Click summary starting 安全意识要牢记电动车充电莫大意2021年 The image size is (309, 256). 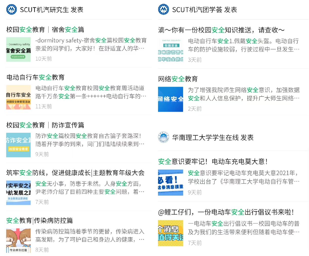(244, 177)
